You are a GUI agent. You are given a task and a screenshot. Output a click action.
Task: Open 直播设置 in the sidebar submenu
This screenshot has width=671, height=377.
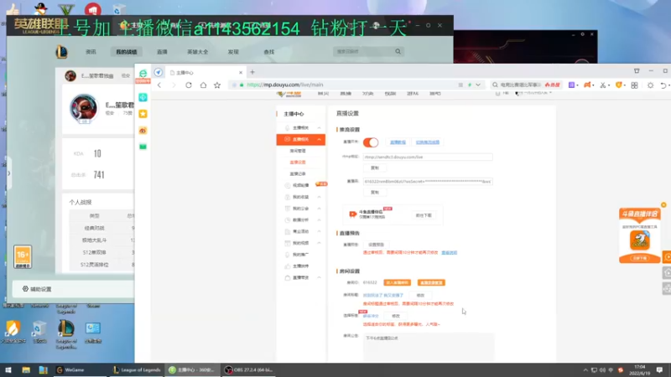coord(298,163)
